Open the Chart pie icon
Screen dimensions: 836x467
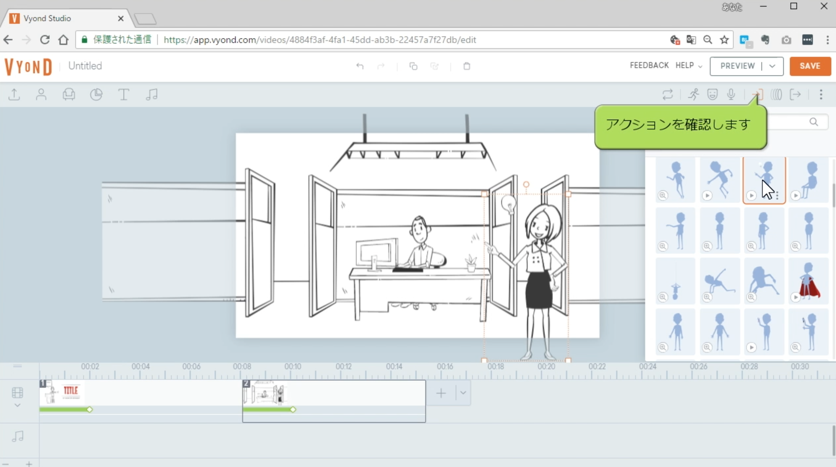(96, 95)
